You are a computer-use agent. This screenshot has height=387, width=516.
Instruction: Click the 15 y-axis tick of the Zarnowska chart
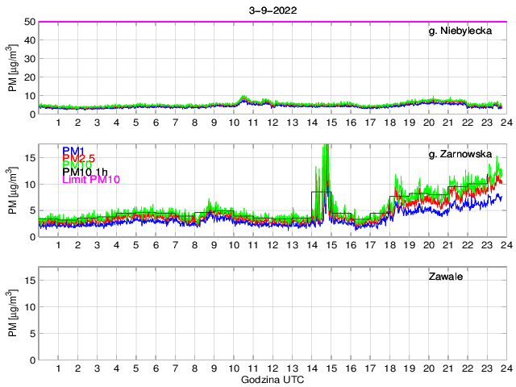[x=29, y=157]
